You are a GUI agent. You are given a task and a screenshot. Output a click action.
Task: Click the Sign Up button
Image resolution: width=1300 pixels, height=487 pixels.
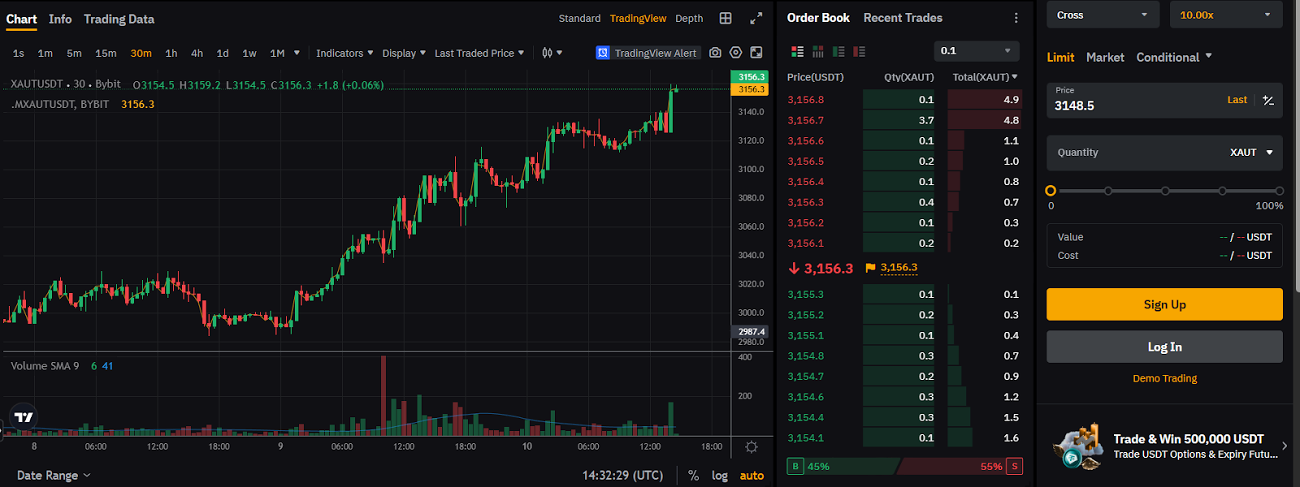point(1164,304)
